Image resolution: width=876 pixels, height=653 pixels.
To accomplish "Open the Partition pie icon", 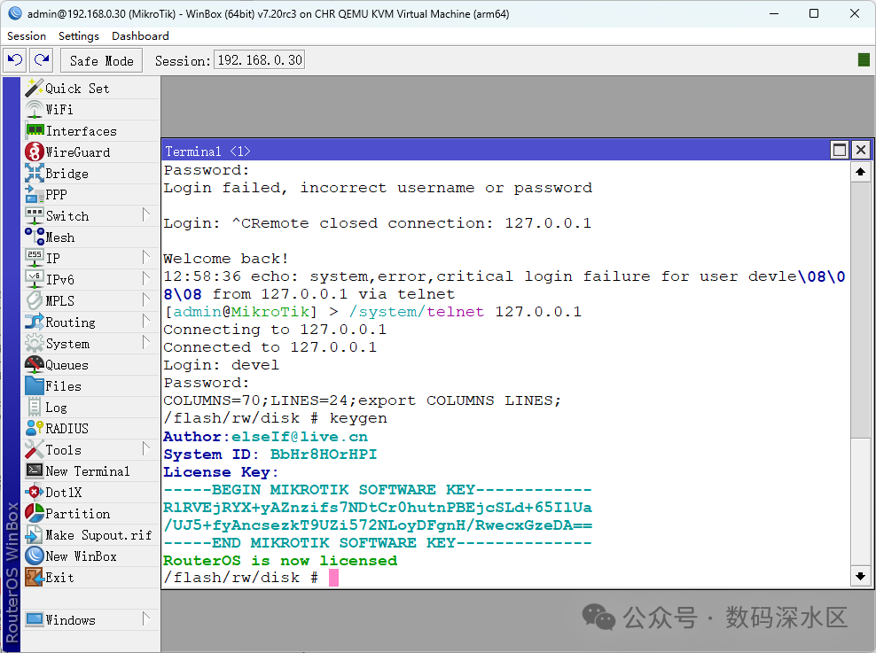I will (x=34, y=513).
